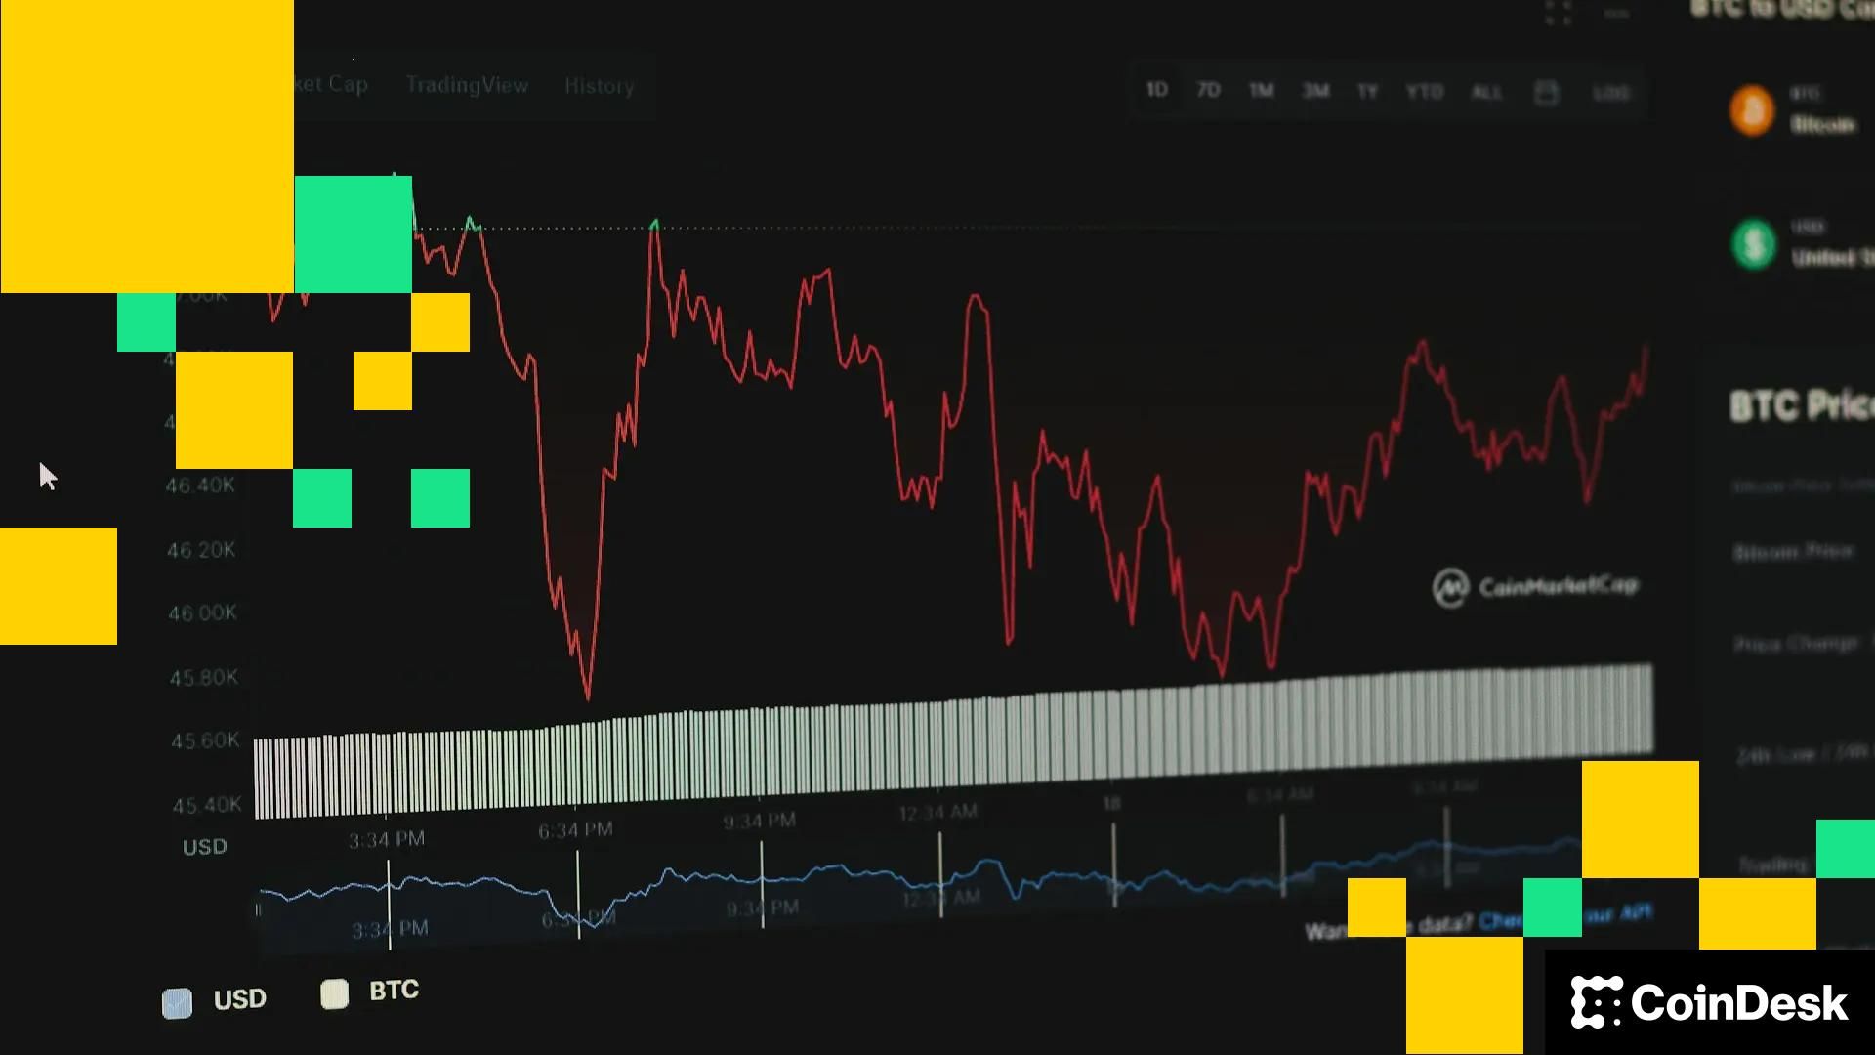Viewport: 1875px width, 1055px height.
Task: Select the ALL time range option
Action: coord(1485,92)
